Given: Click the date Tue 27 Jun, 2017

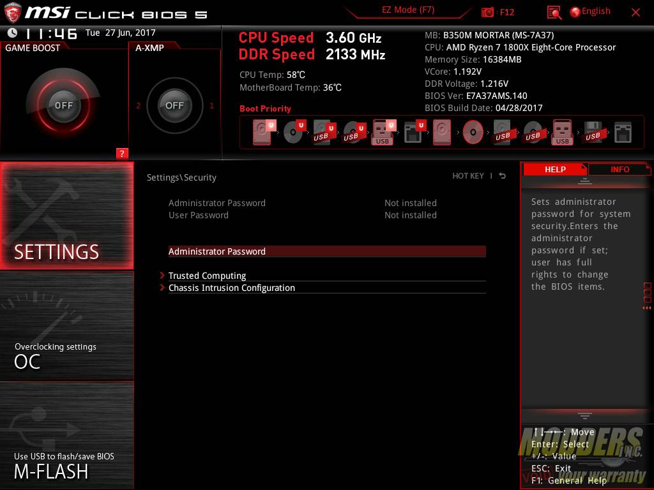Looking at the screenshot, I should [121, 33].
